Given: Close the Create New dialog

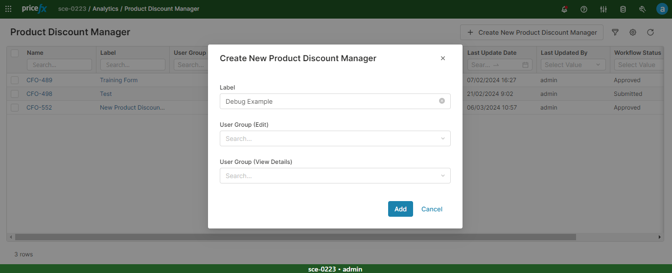Looking at the screenshot, I should [x=443, y=58].
